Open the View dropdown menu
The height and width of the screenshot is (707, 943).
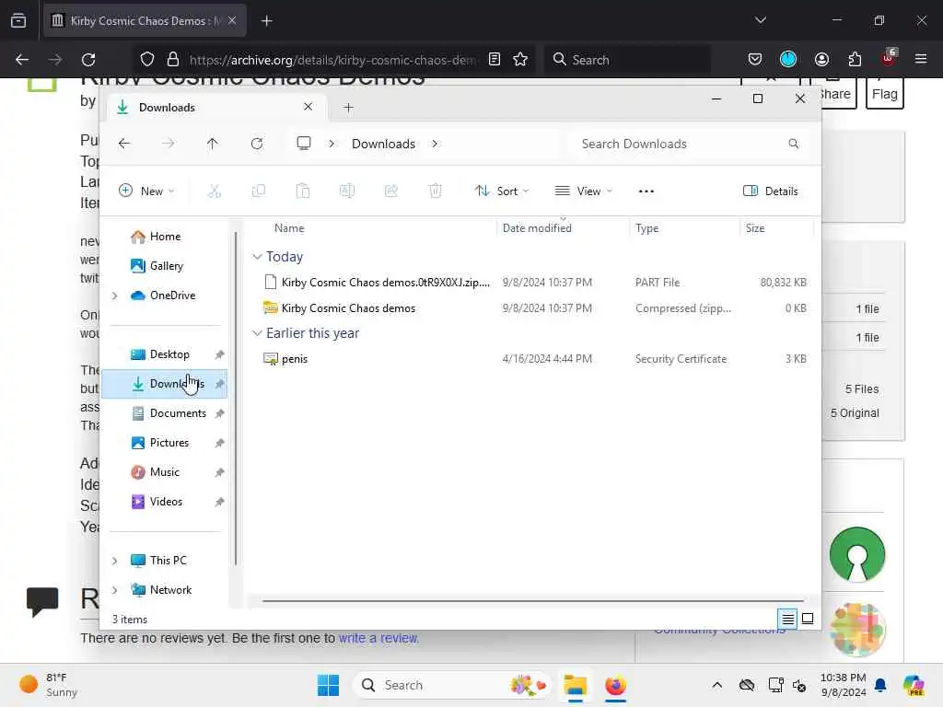tap(583, 191)
